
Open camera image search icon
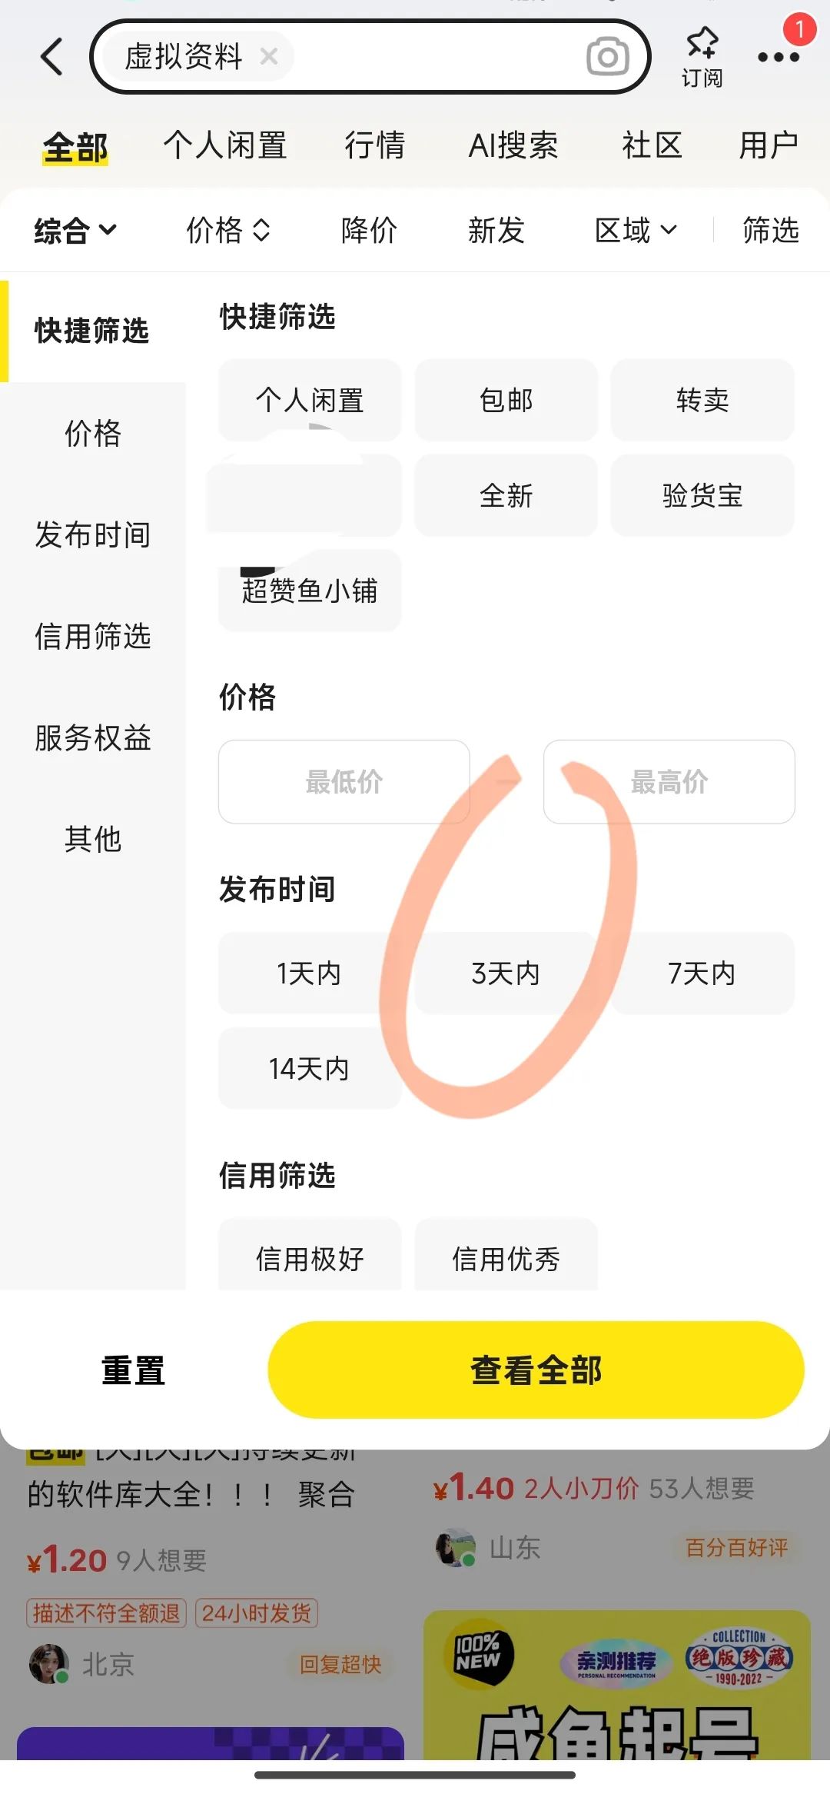pyautogui.click(x=607, y=57)
